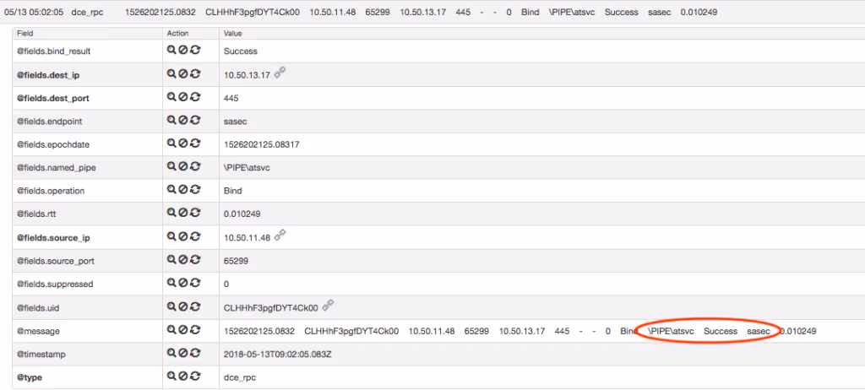The height and width of the screenshot is (390, 865).
Task: Click the Value column header
Action: (x=232, y=34)
